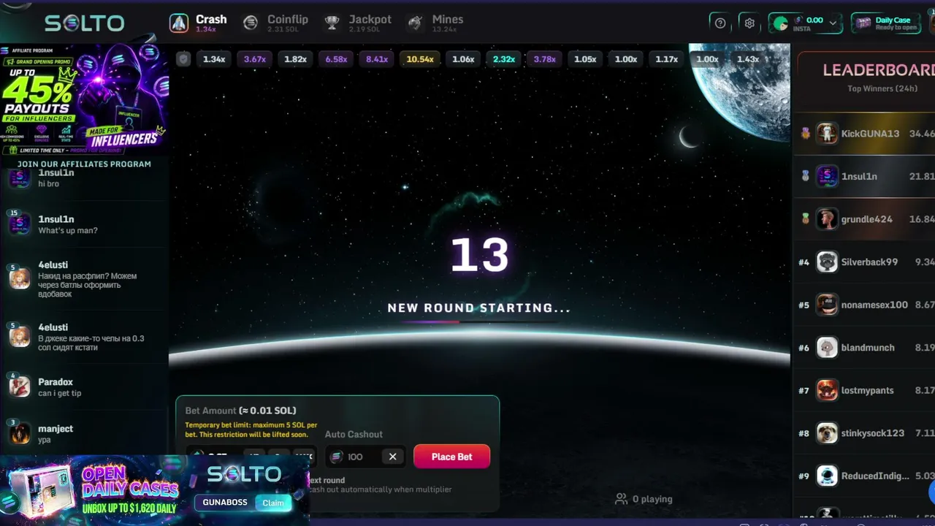
Task: Select the 1.82x crash history chip
Action: [x=295, y=59]
